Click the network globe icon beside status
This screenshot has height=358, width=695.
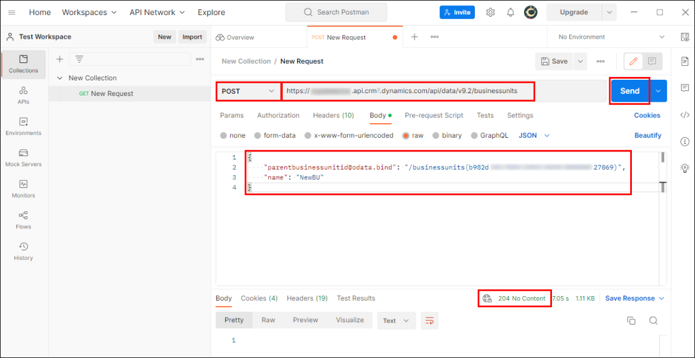pos(487,298)
